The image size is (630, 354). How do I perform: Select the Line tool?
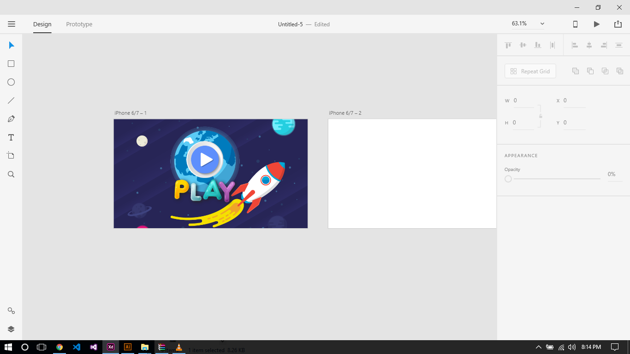pyautogui.click(x=11, y=100)
